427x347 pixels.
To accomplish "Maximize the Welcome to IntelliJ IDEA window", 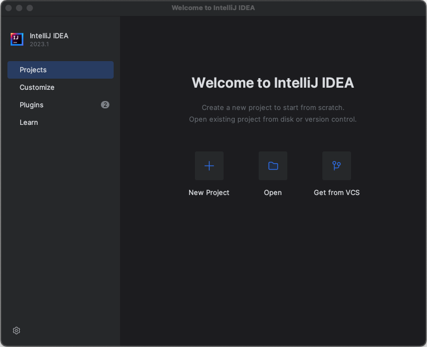I will click(x=30, y=8).
